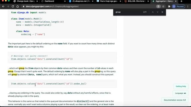This screenshot has width=191, height=107.
Task: Close the Aggregation tab
Action: [176, 1]
